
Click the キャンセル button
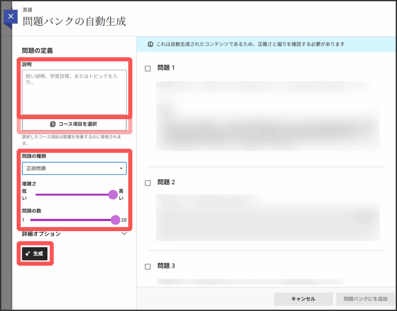pyautogui.click(x=303, y=299)
